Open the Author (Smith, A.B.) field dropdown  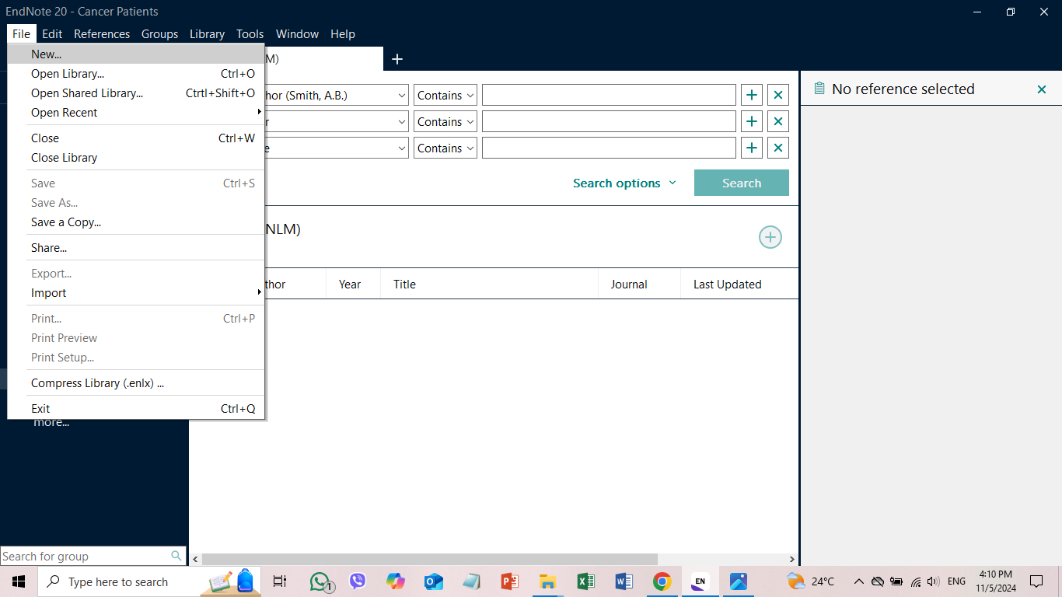pos(402,96)
